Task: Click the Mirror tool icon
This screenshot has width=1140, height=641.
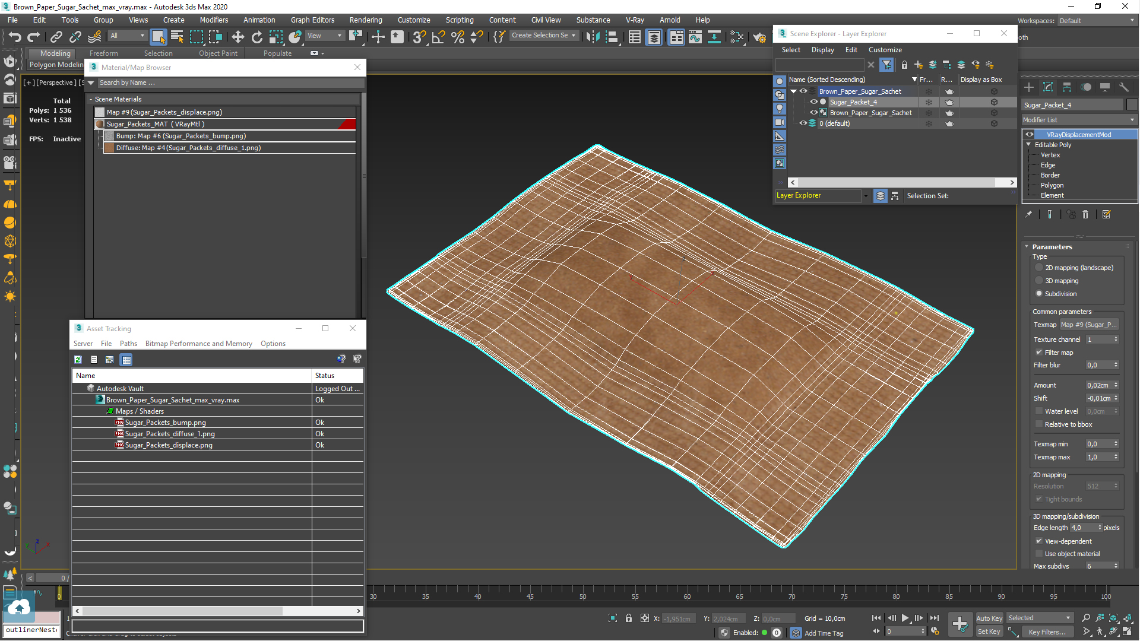Action: pos(593,37)
